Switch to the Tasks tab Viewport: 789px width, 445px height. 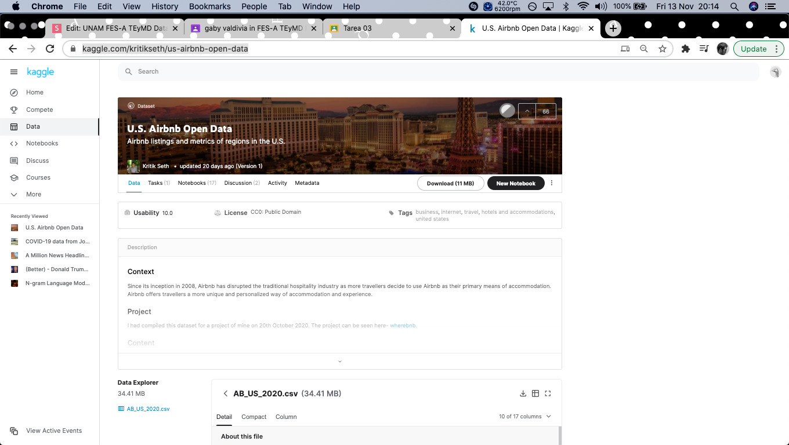point(159,183)
